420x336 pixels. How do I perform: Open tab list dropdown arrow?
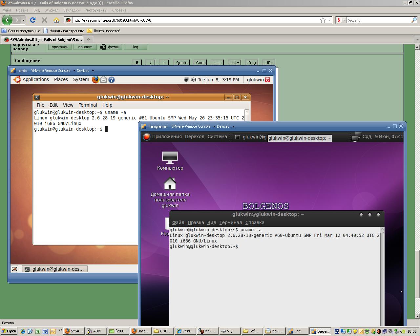tap(417, 39)
